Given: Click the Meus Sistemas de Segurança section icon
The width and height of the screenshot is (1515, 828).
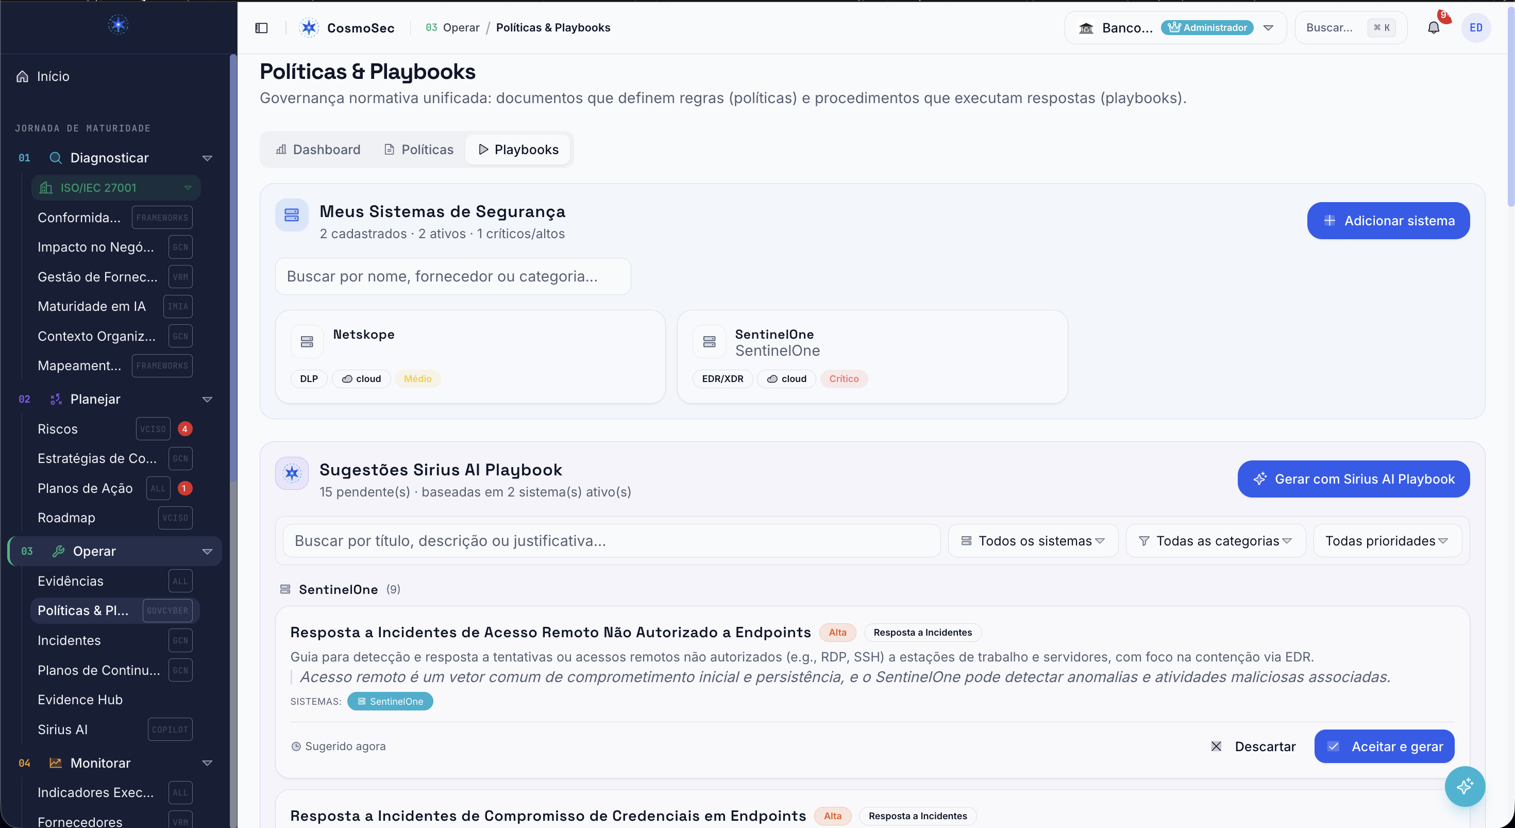Looking at the screenshot, I should (x=292, y=215).
